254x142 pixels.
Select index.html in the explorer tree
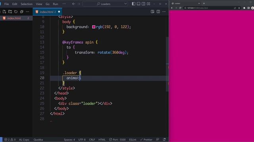16,18
